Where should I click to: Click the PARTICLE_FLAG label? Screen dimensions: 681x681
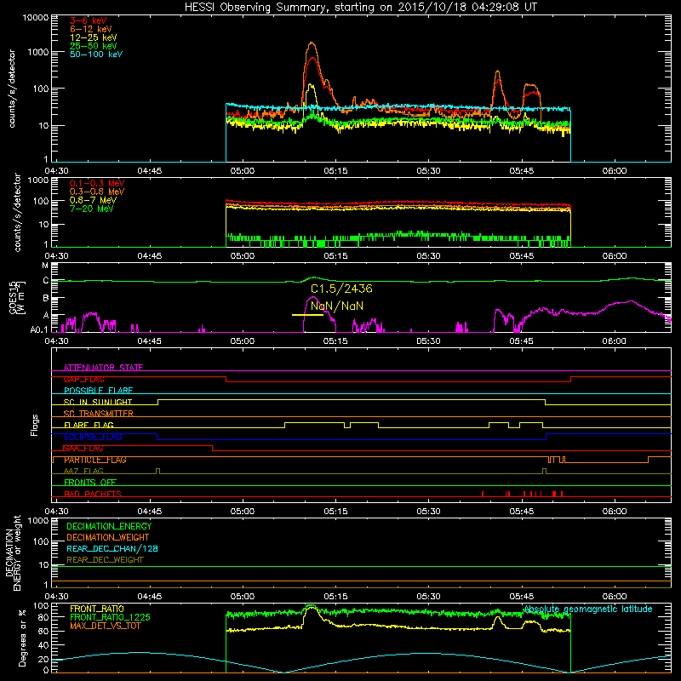pyautogui.click(x=95, y=460)
